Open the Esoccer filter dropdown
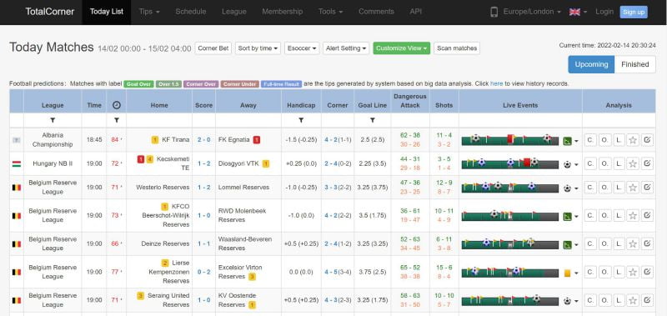 pyautogui.click(x=302, y=48)
